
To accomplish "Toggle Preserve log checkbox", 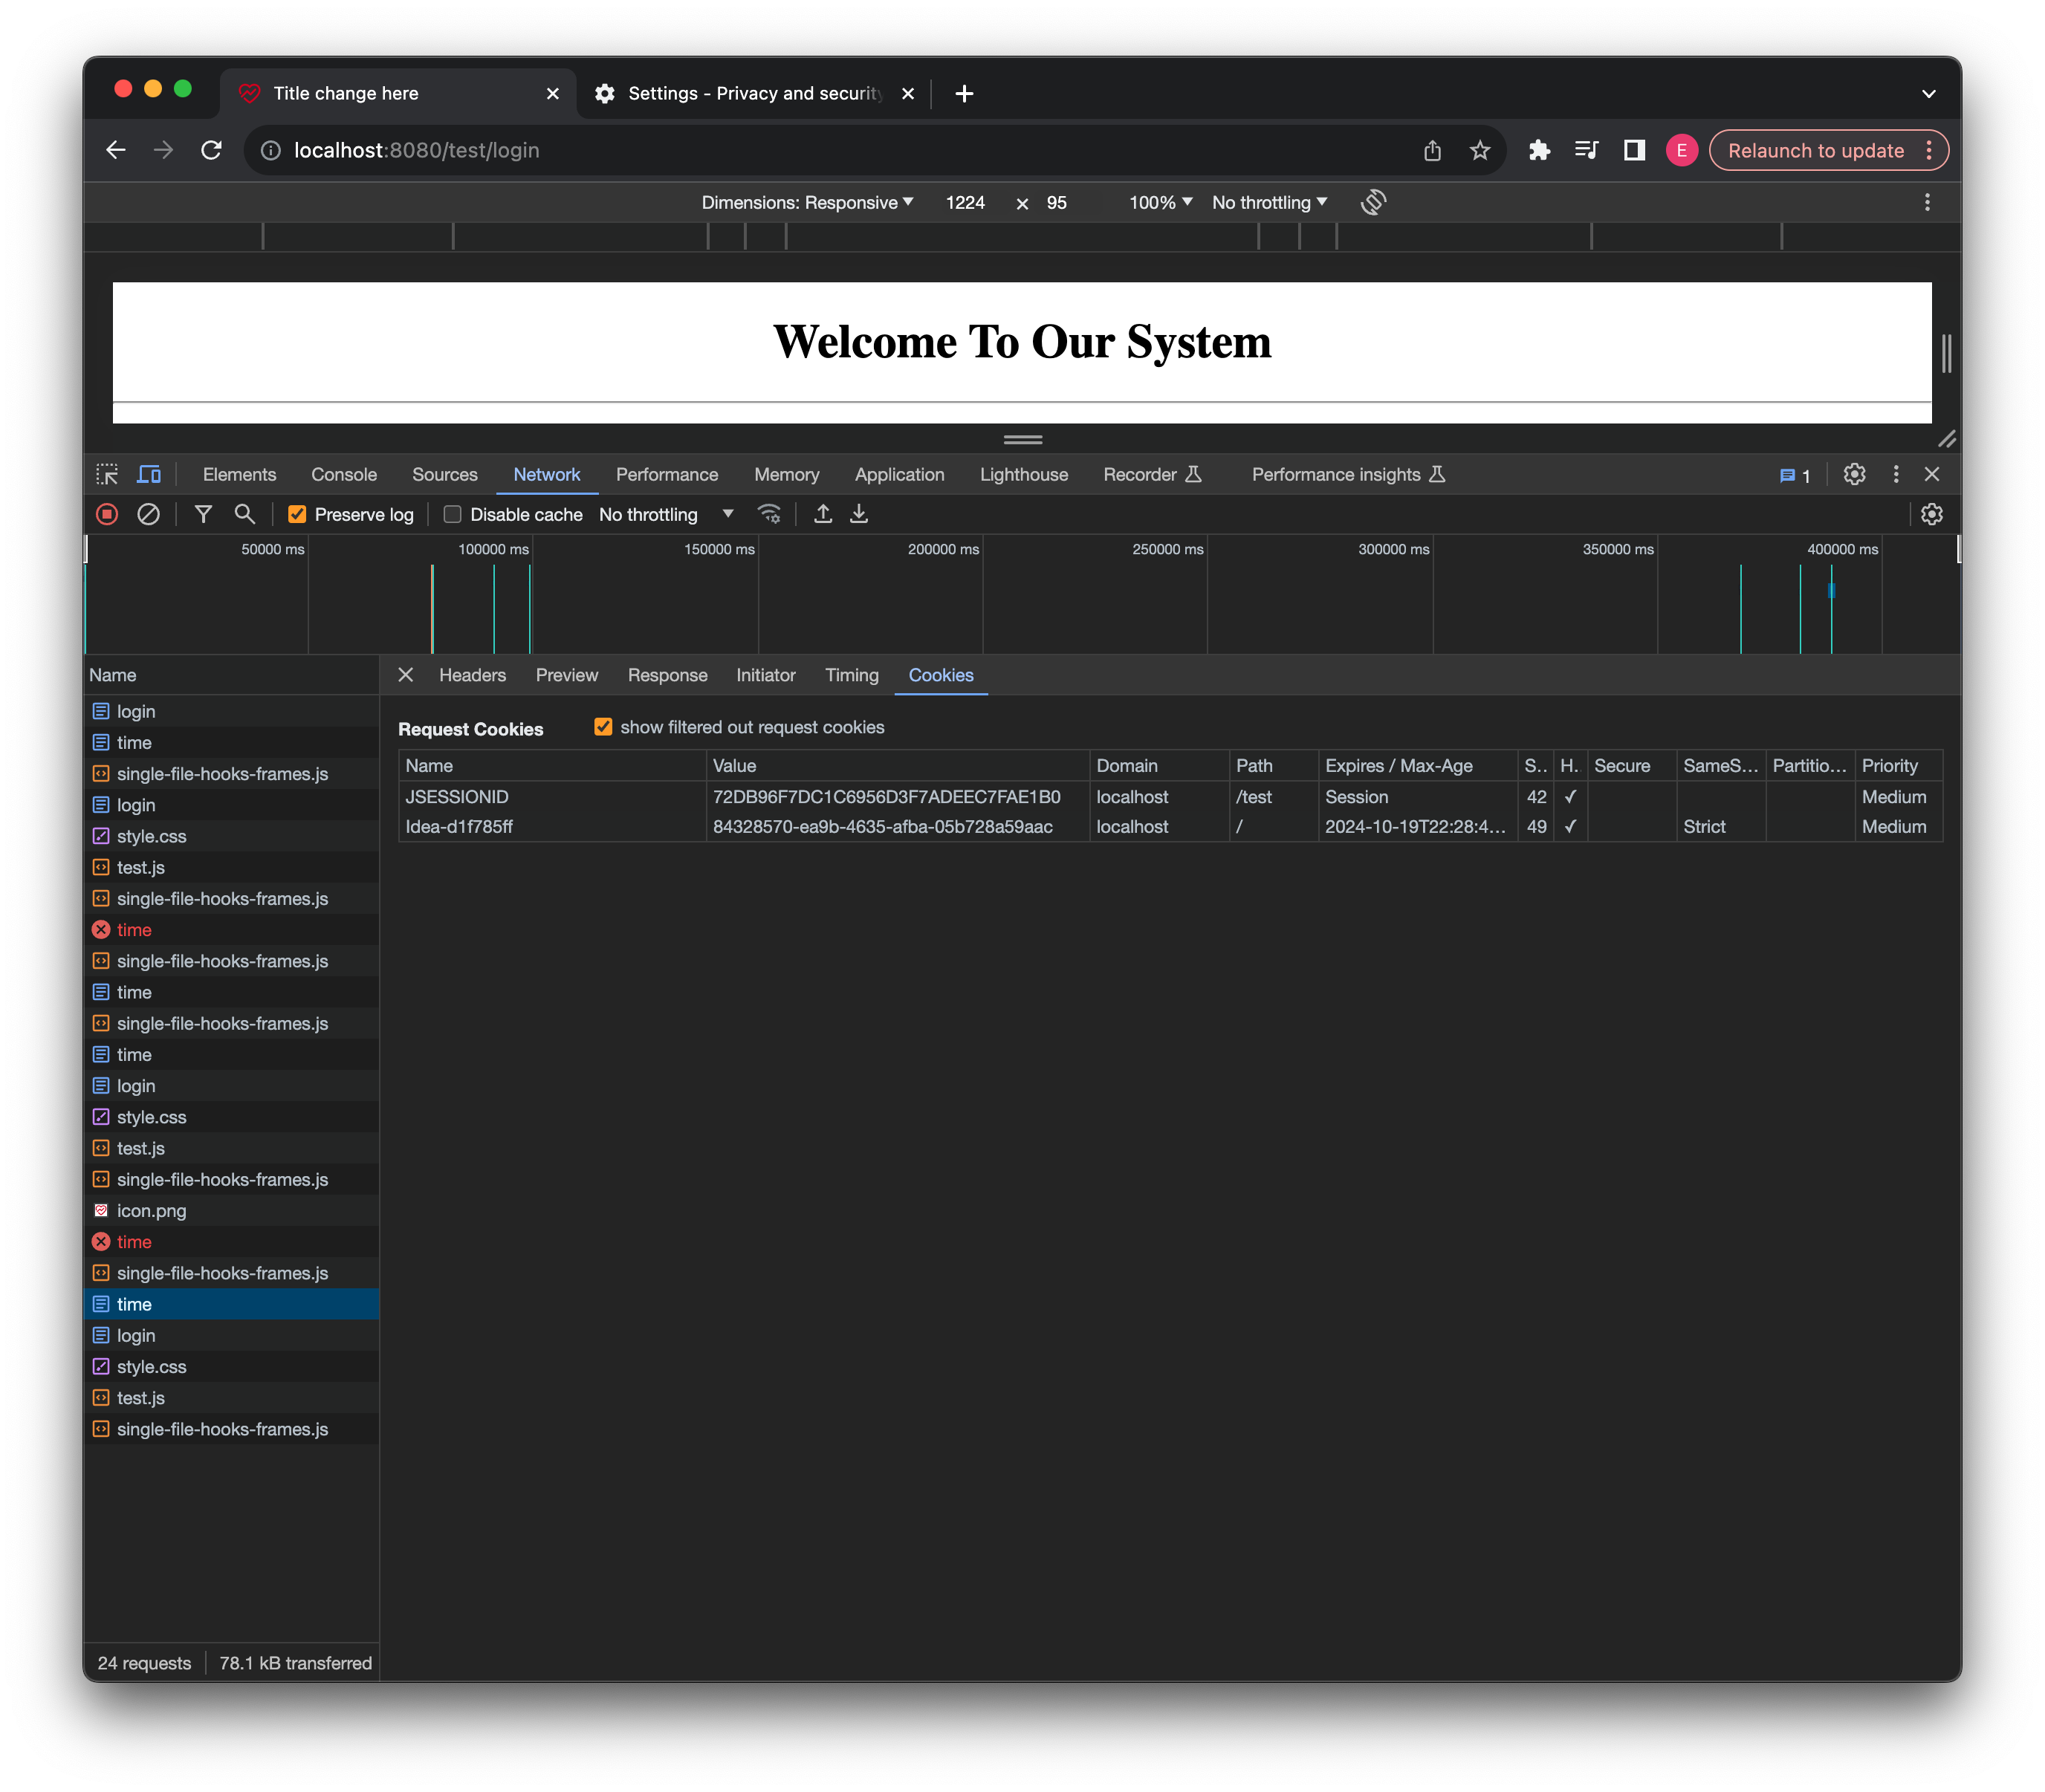I will tap(297, 514).
